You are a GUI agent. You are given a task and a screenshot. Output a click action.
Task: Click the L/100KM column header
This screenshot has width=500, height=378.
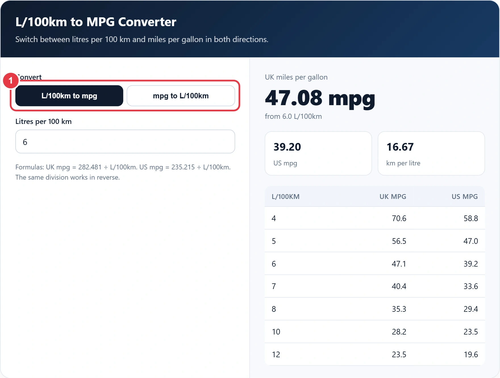[x=286, y=197]
